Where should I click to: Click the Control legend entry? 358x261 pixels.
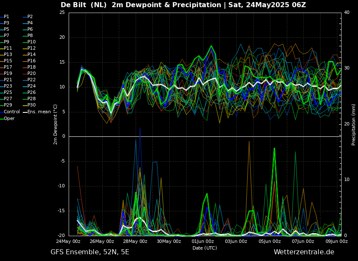click(x=10, y=112)
